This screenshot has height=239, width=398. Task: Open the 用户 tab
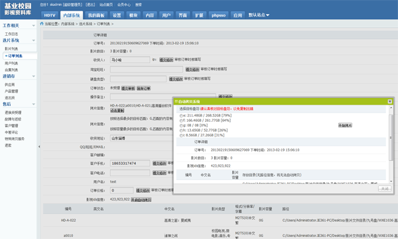166,15
